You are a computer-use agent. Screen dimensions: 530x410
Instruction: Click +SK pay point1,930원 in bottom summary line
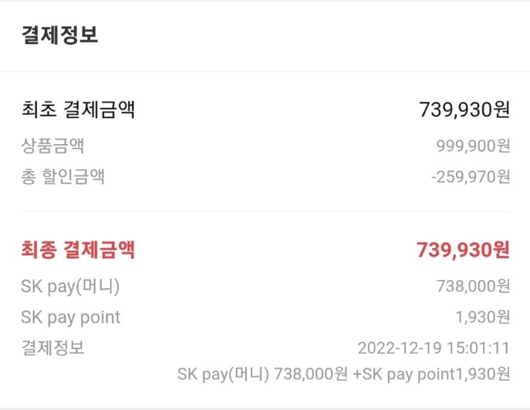[432, 374]
